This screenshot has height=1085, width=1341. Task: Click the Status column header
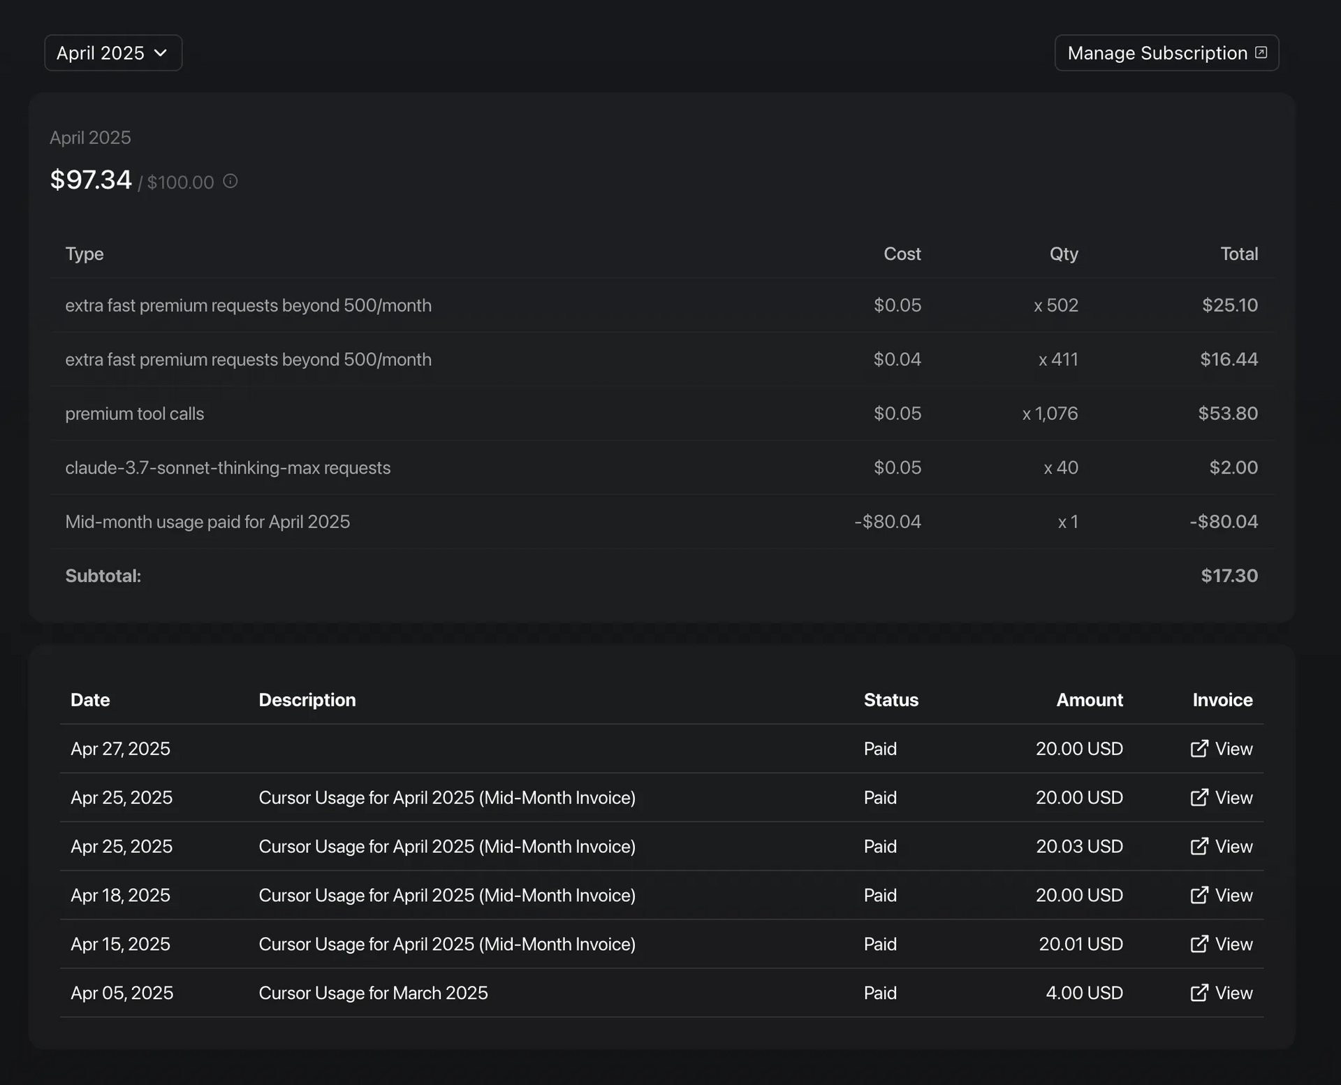891,700
